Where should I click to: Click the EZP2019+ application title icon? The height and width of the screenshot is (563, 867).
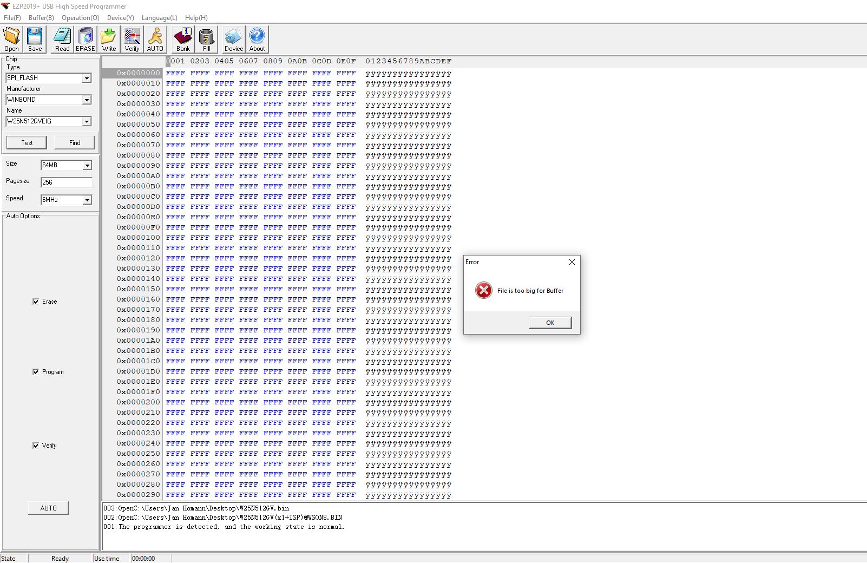click(x=5, y=6)
